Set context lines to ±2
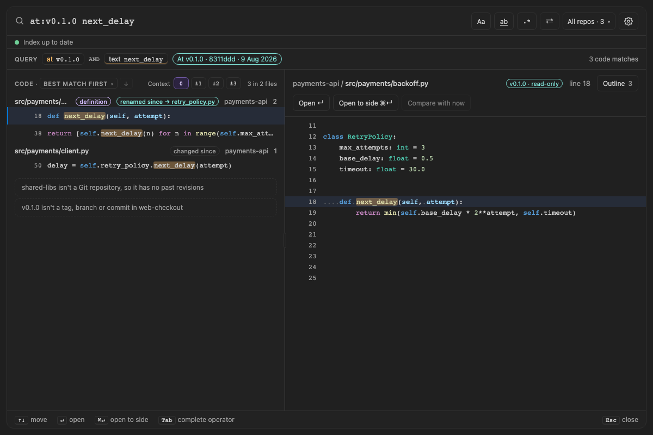Screen dimensions: 653x435 pyautogui.click(x=216, y=84)
